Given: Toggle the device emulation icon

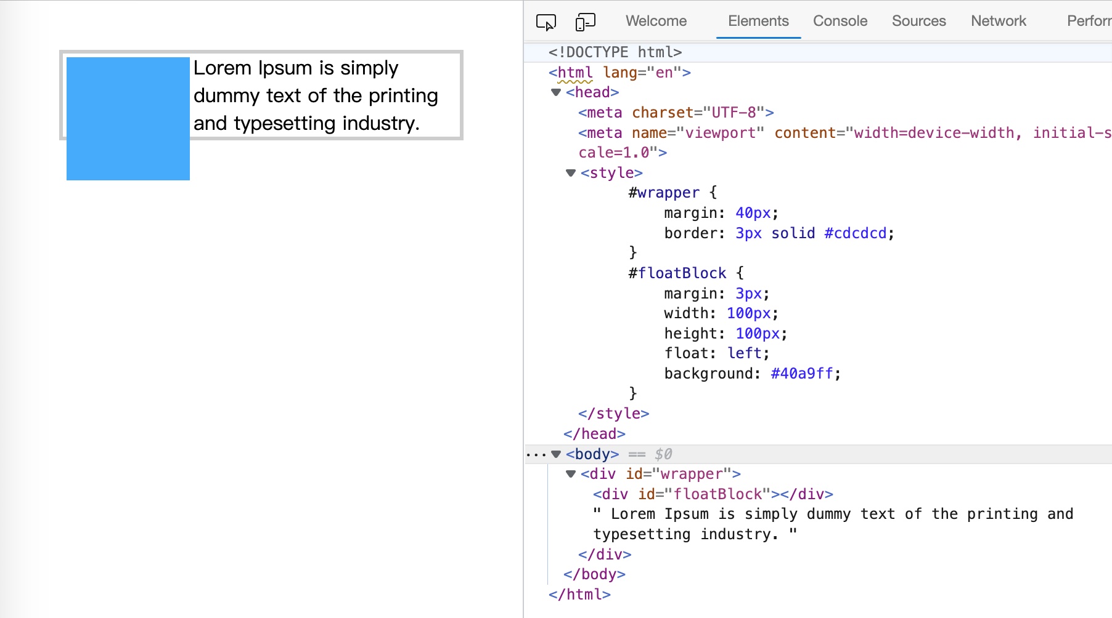Looking at the screenshot, I should click(x=585, y=22).
